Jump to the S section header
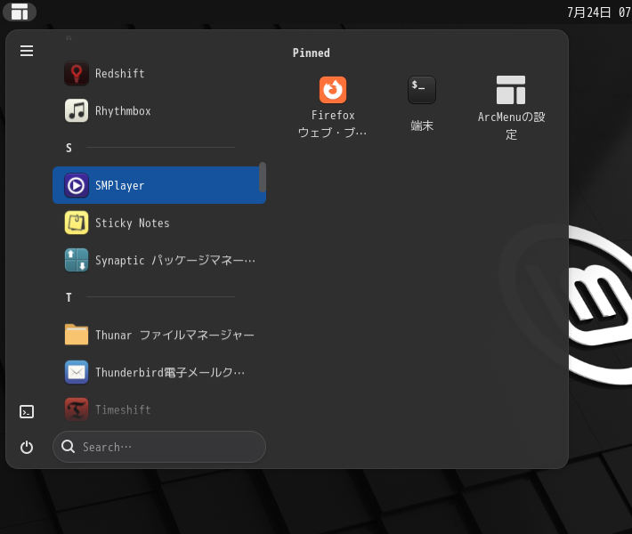This screenshot has width=632, height=534. click(69, 148)
